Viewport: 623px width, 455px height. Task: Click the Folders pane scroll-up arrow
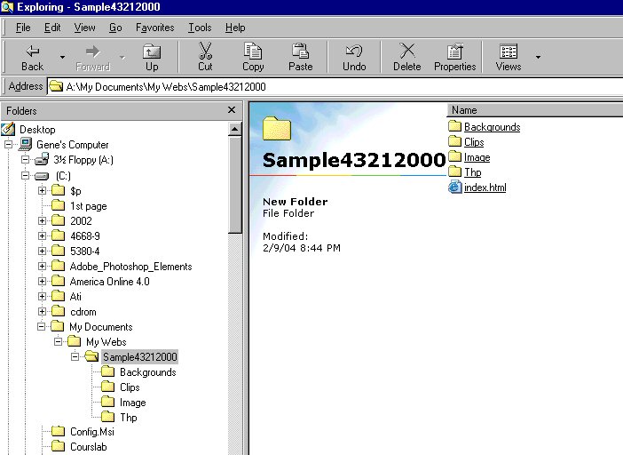pyautogui.click(x=235, y=129)
